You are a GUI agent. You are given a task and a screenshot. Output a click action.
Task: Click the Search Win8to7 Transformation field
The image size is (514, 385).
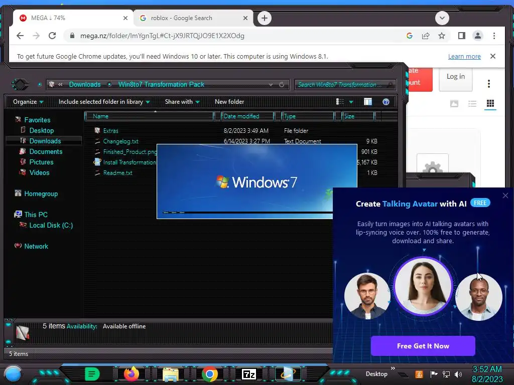[x=345, y=84]
